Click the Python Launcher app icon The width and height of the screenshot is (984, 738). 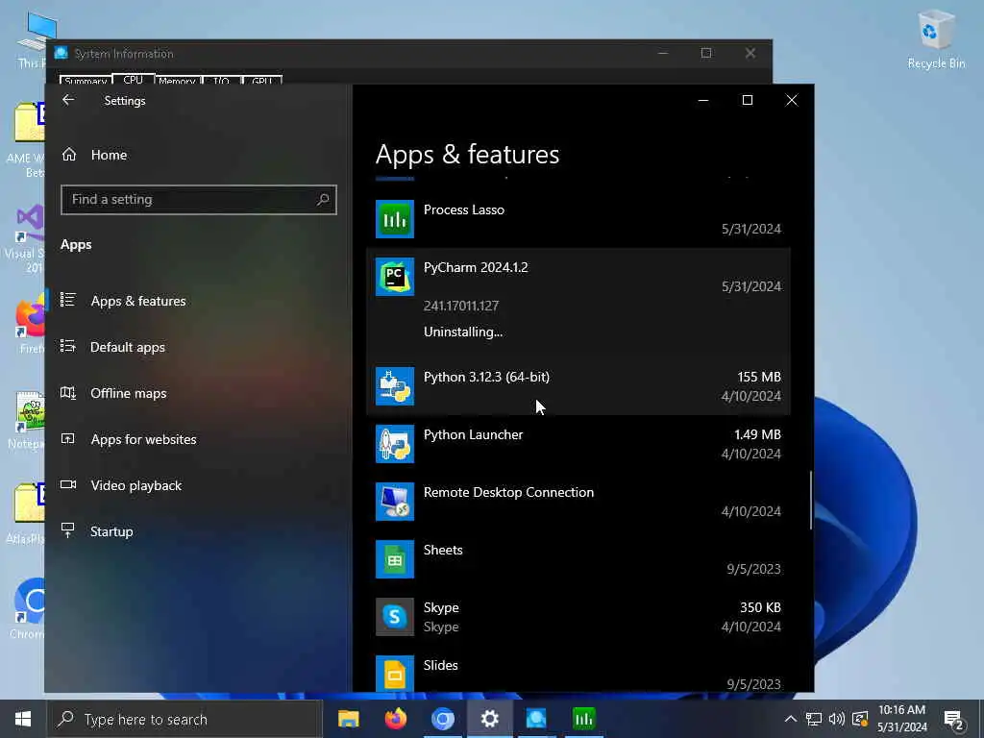[x=395, y=444]
